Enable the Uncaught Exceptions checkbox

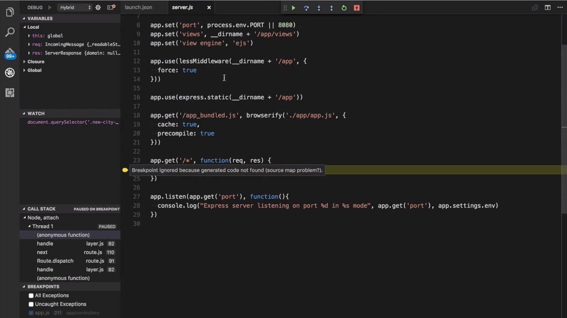(x=31, y=304)
